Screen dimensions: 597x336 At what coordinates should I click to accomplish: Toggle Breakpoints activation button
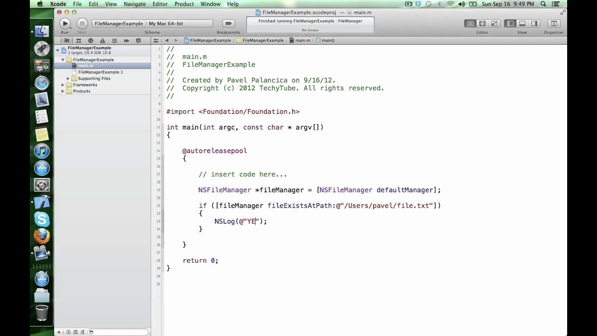click(228, 23)
